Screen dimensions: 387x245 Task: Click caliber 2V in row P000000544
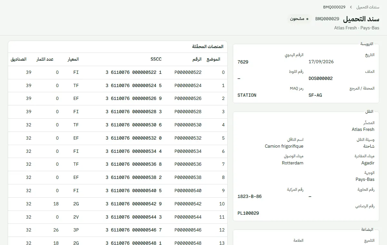[76, 217]
